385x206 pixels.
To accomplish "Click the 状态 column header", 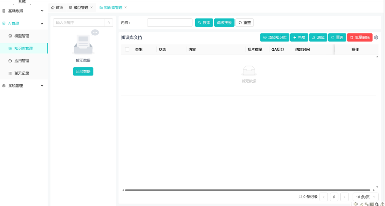I will 162,49.
